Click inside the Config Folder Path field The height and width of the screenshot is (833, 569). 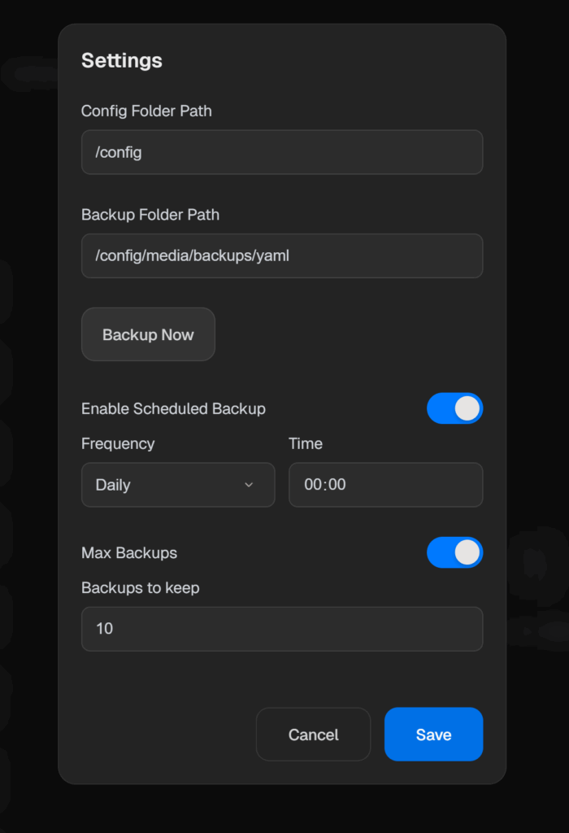point(282,152)
